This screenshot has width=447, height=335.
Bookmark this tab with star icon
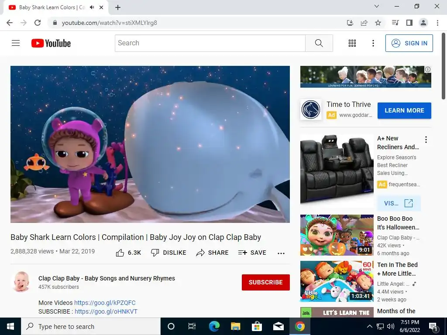pos(378,23)
